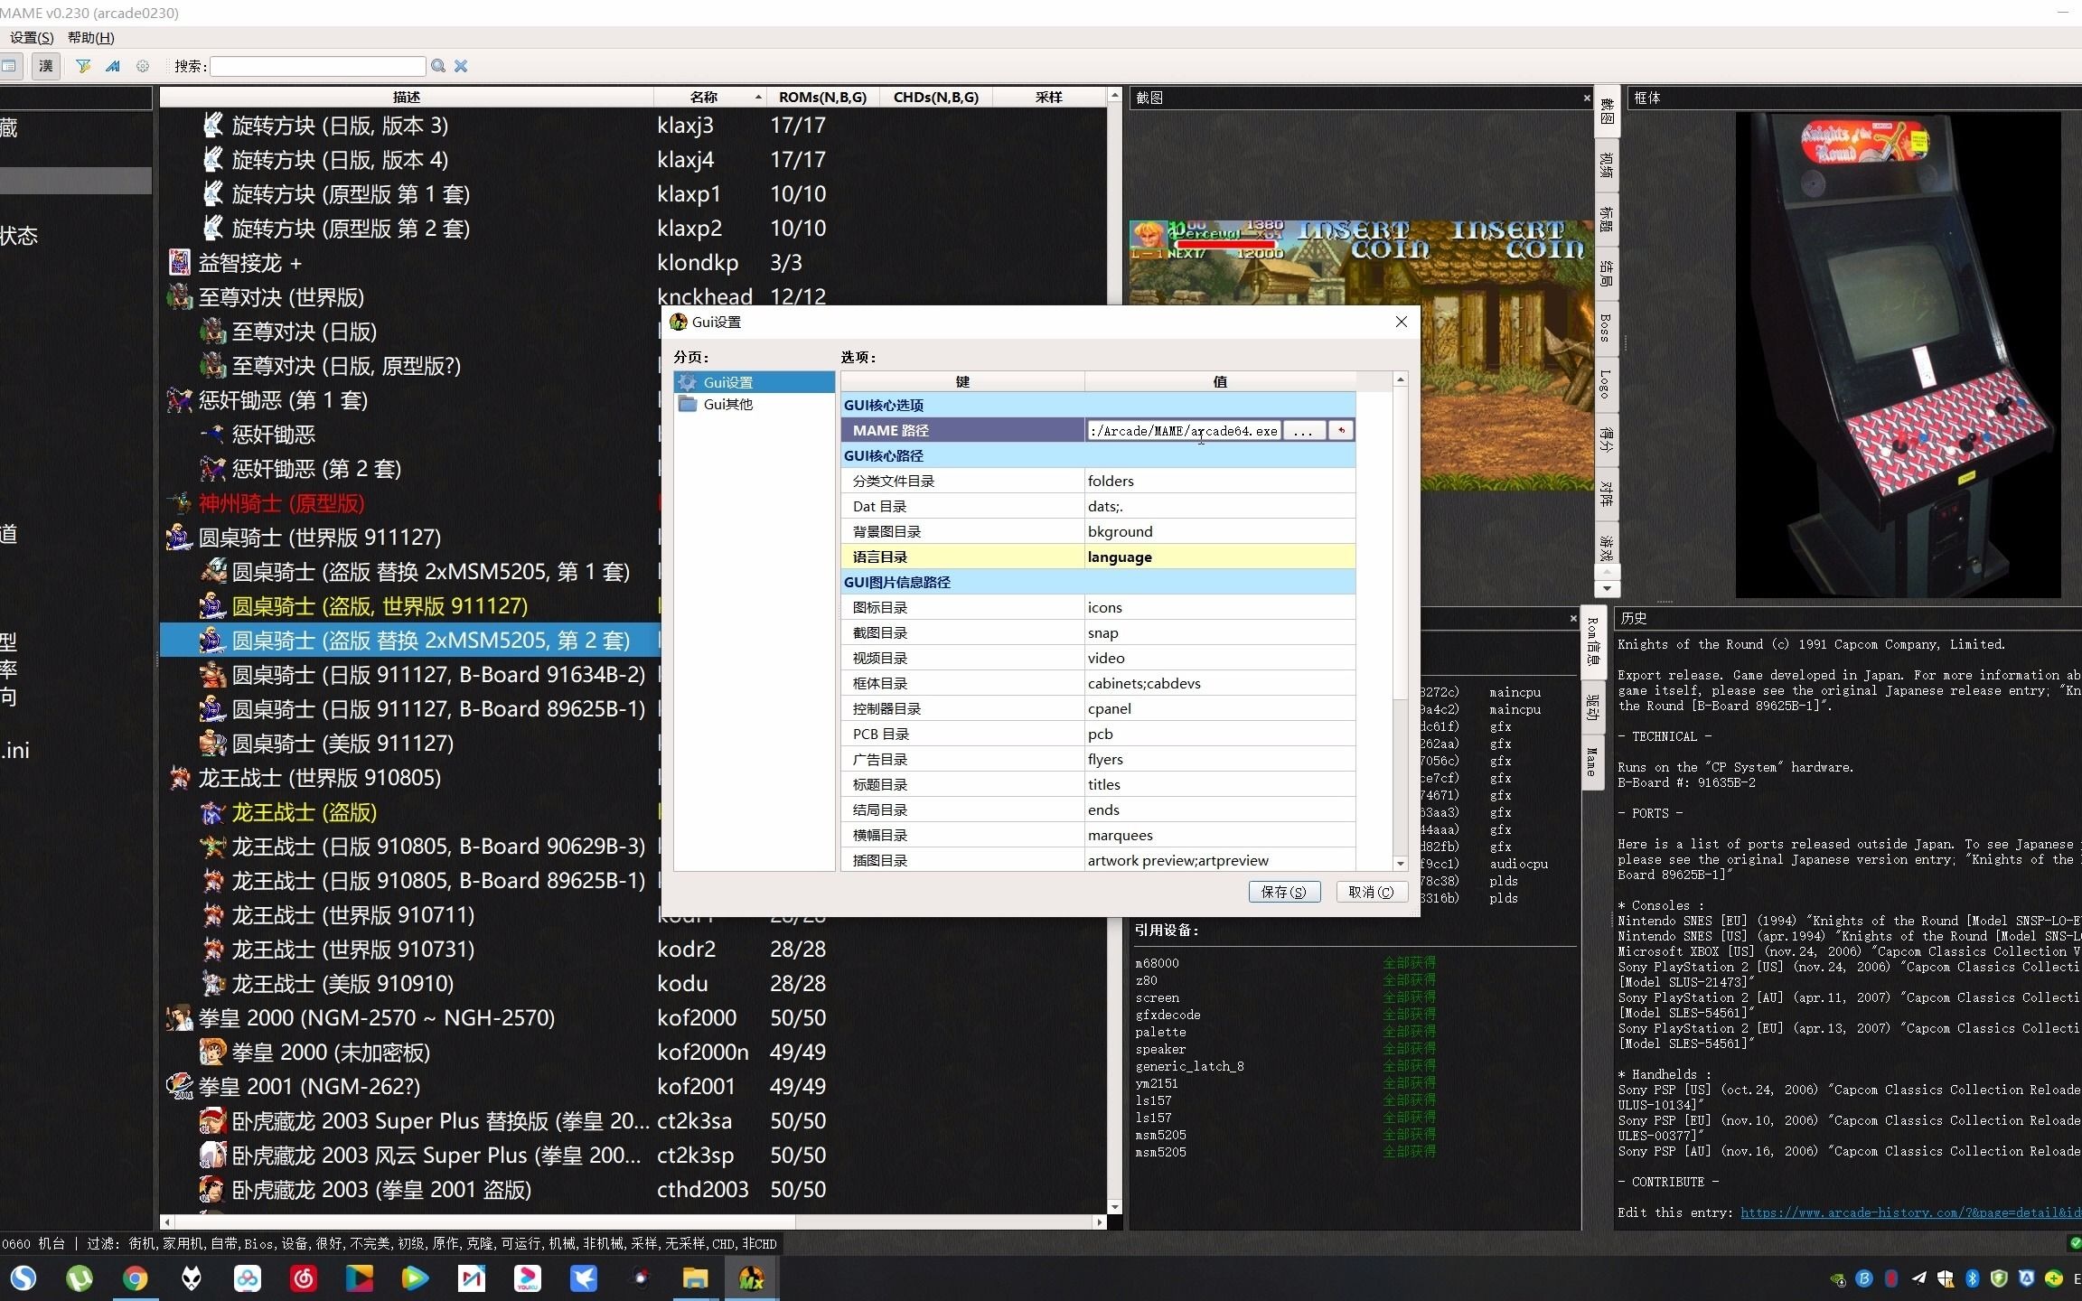The height and width of the screenshot is (1301, 2082).
Task: Click the filter funnel toolbar icon
Action: pos(83,66)
